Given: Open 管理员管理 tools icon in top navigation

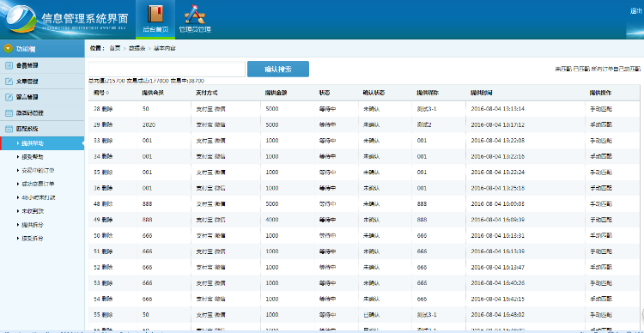Looking at the screenshot, I should (196, 15).
